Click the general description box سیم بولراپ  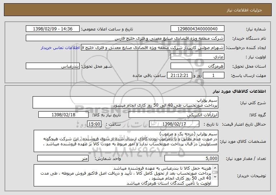125,102
